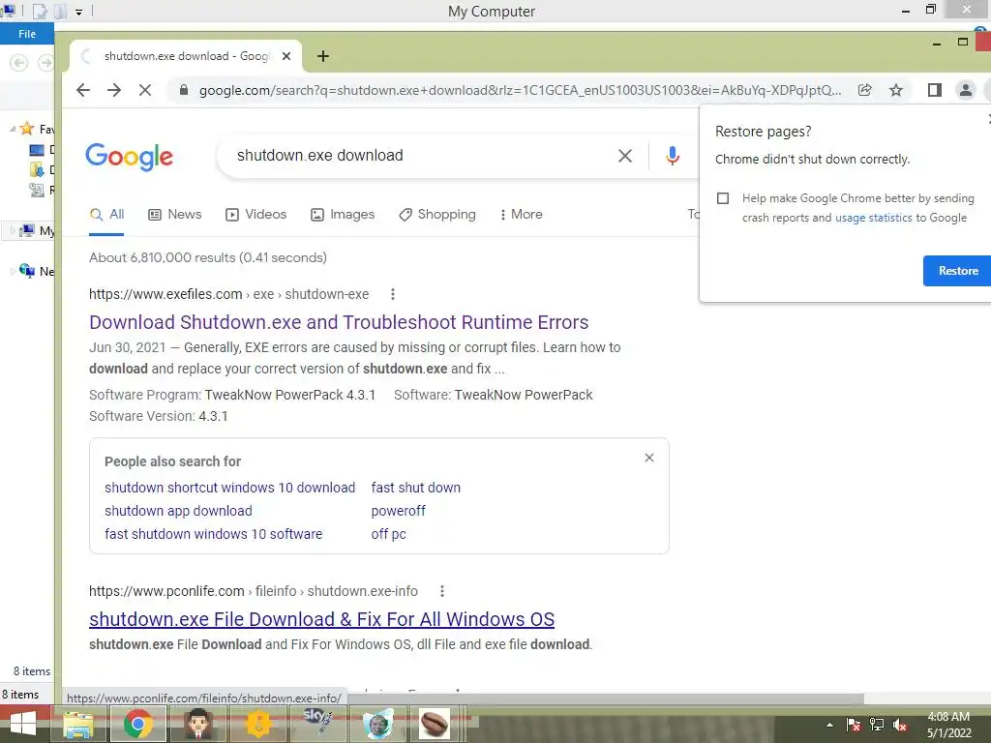991x743 pixels.
Task: Open the coffee bean app on the taskbar
Action: [435, 724]
